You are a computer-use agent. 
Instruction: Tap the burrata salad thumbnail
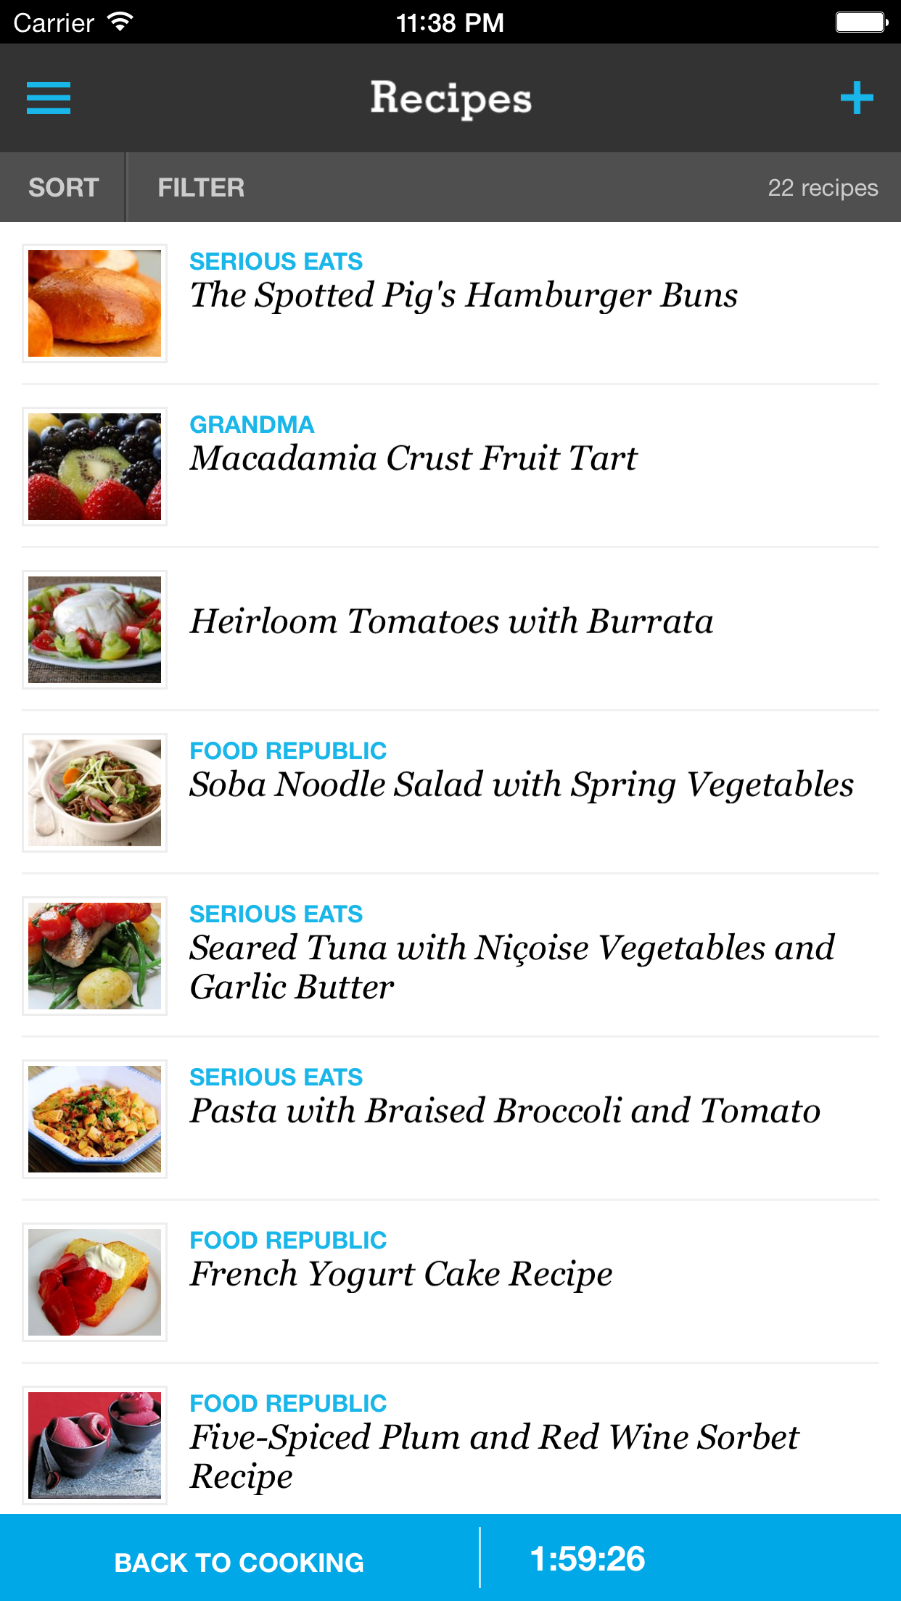(x=94, y=629)
